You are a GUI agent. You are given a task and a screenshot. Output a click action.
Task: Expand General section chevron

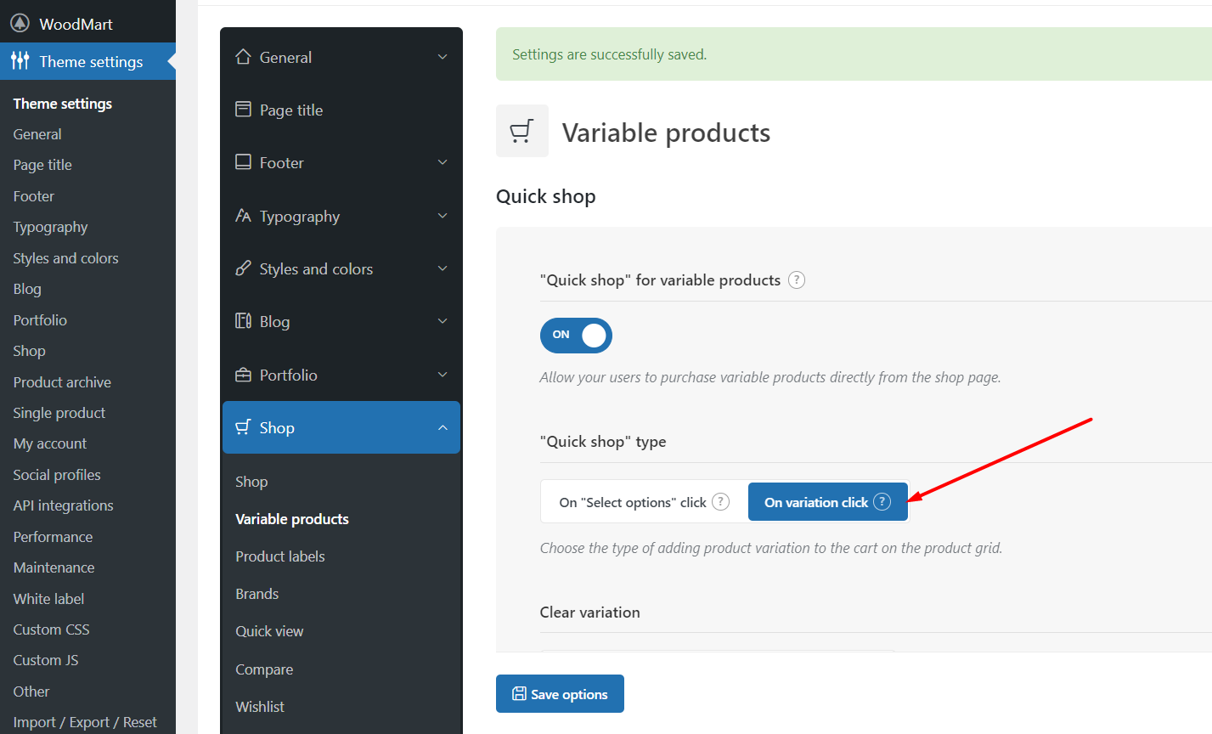[443, 57]
